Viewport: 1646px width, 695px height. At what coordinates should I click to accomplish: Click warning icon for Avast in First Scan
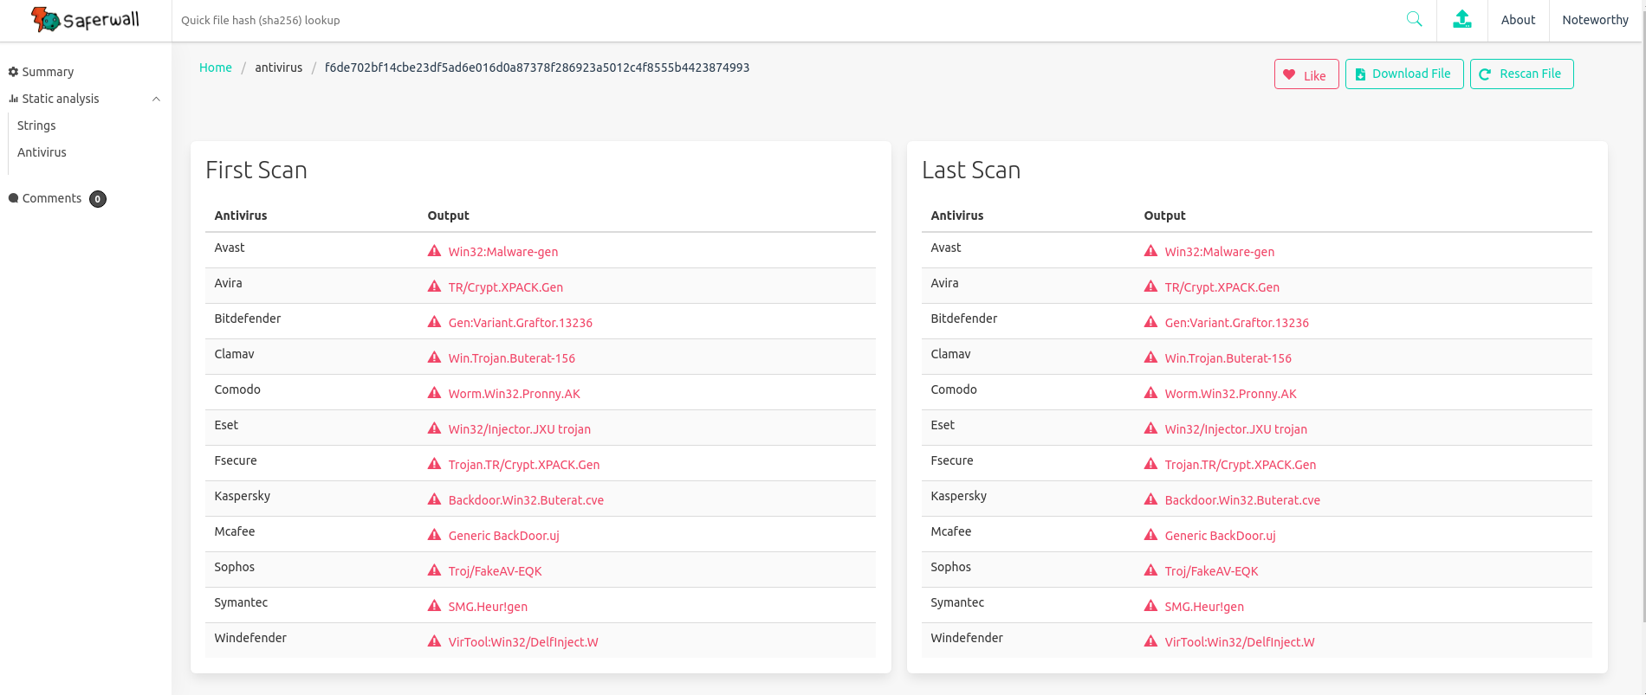(434, 251)
